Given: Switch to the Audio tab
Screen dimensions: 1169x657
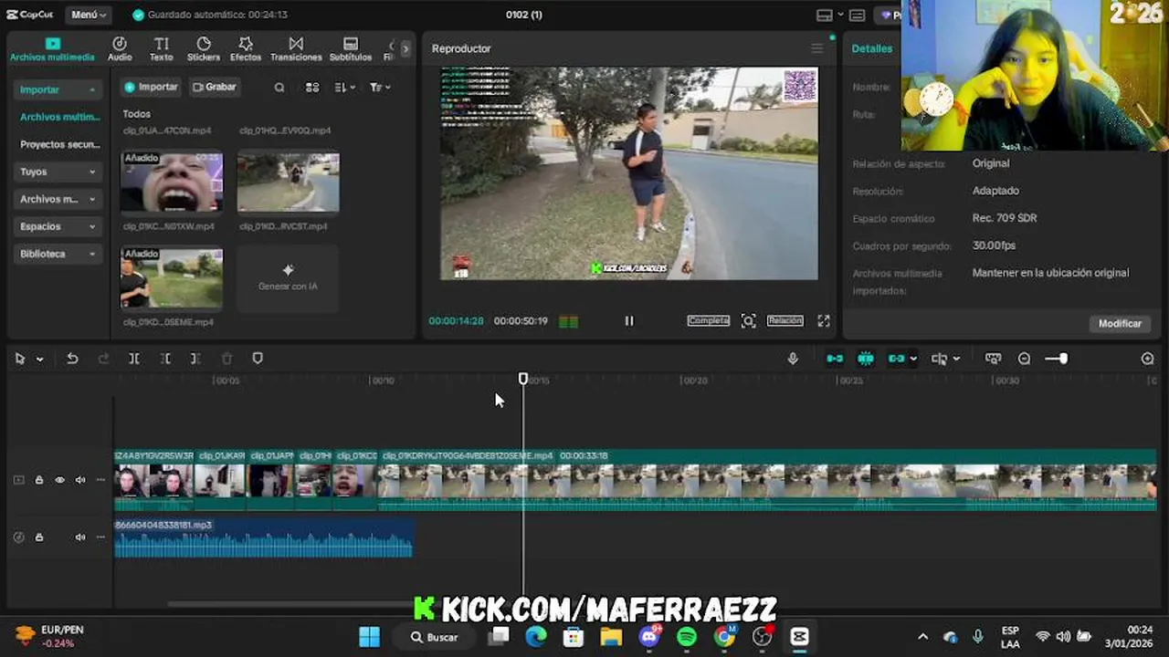Looking at the screenshot, I should click(120, 49).
